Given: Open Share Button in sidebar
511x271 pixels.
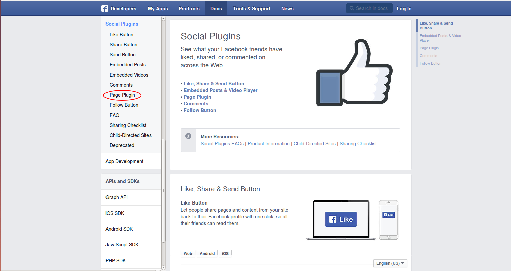Looking at the screenshot, I should pos(123,45).
